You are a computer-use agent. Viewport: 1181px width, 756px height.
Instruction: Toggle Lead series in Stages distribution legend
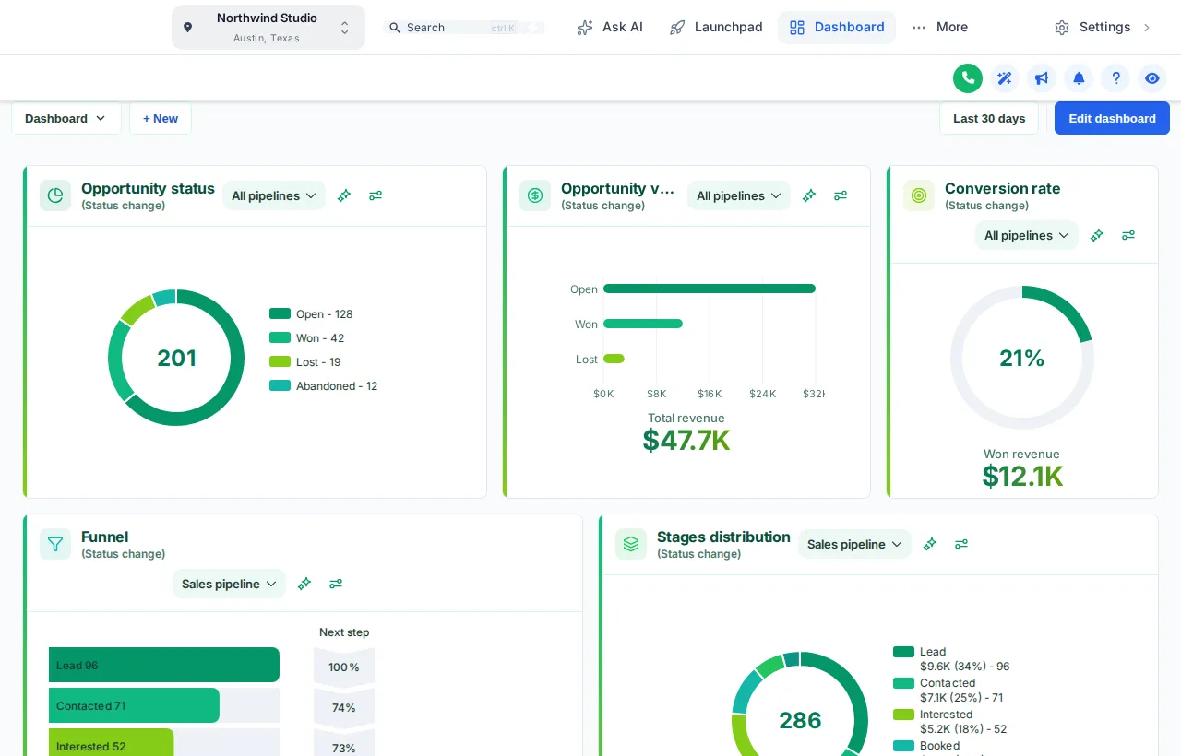tap(951, 658)
